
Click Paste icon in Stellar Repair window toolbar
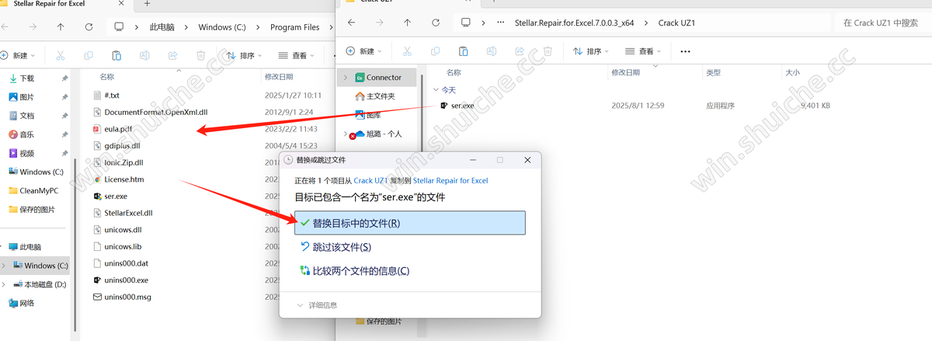[x=116, y=55]
